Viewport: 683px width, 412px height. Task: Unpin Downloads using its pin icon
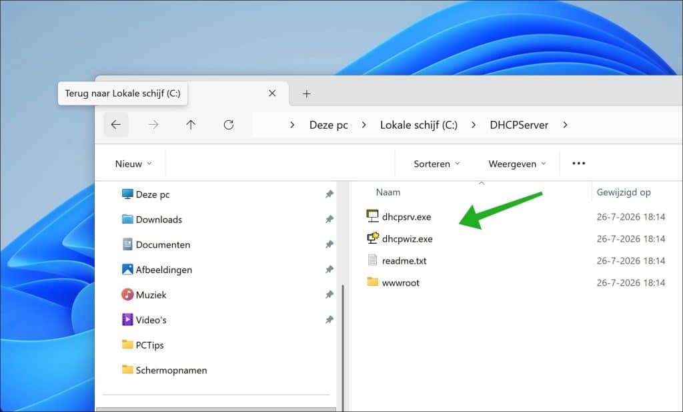pos(329,219)
